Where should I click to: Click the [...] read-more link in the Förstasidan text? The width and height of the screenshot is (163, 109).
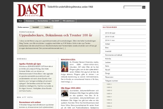click(x=64, y=48)
